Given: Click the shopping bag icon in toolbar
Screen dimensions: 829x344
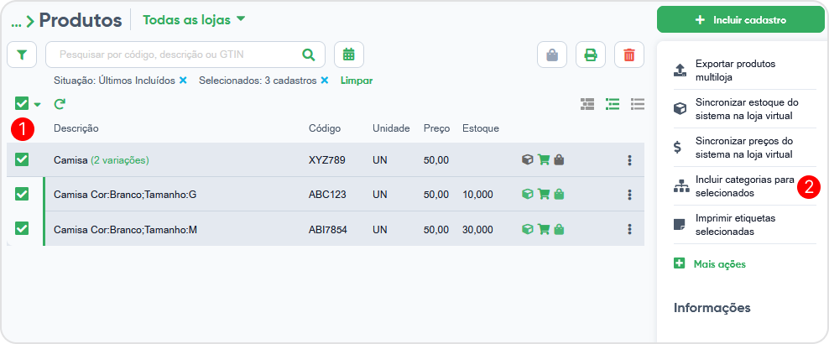Looking at the screenshot, I should pyautogui.click(x=552, y=55).
